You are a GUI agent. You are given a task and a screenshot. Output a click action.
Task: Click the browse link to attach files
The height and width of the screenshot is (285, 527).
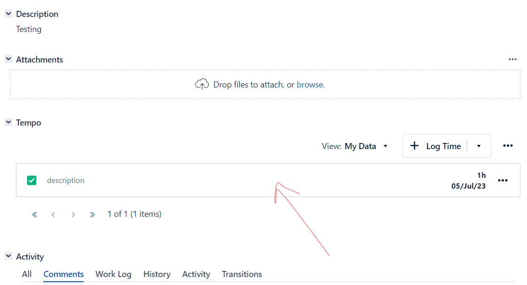(x=310, y=85)
